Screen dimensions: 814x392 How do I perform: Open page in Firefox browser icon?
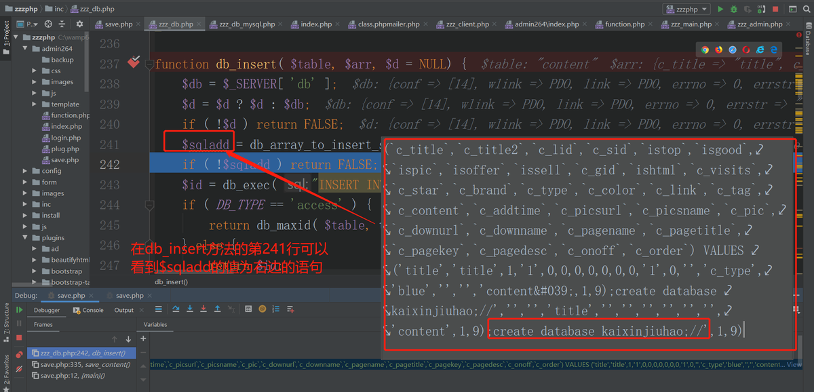(718, 50)
